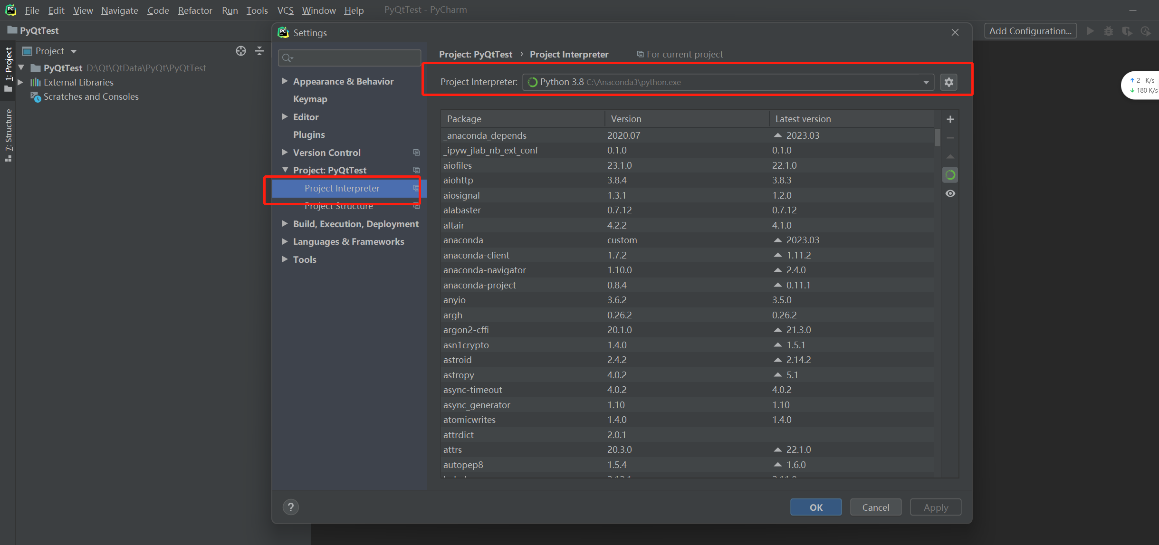Click the Run arrow icon in toolbar

(x=1091, y=31)
